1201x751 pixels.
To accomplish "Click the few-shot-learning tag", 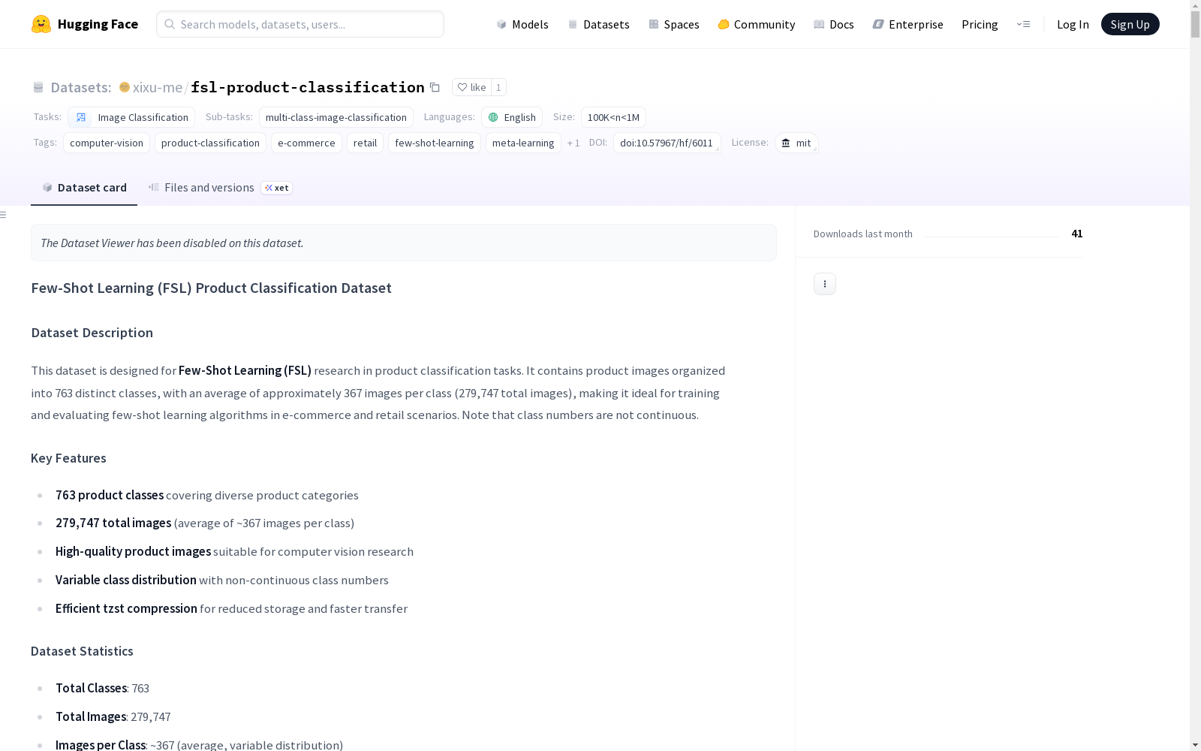I will click(435, 143).
